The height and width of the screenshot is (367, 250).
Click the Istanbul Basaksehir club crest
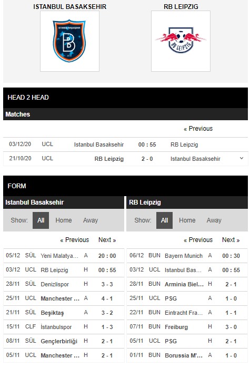click(x=69, y=41)
